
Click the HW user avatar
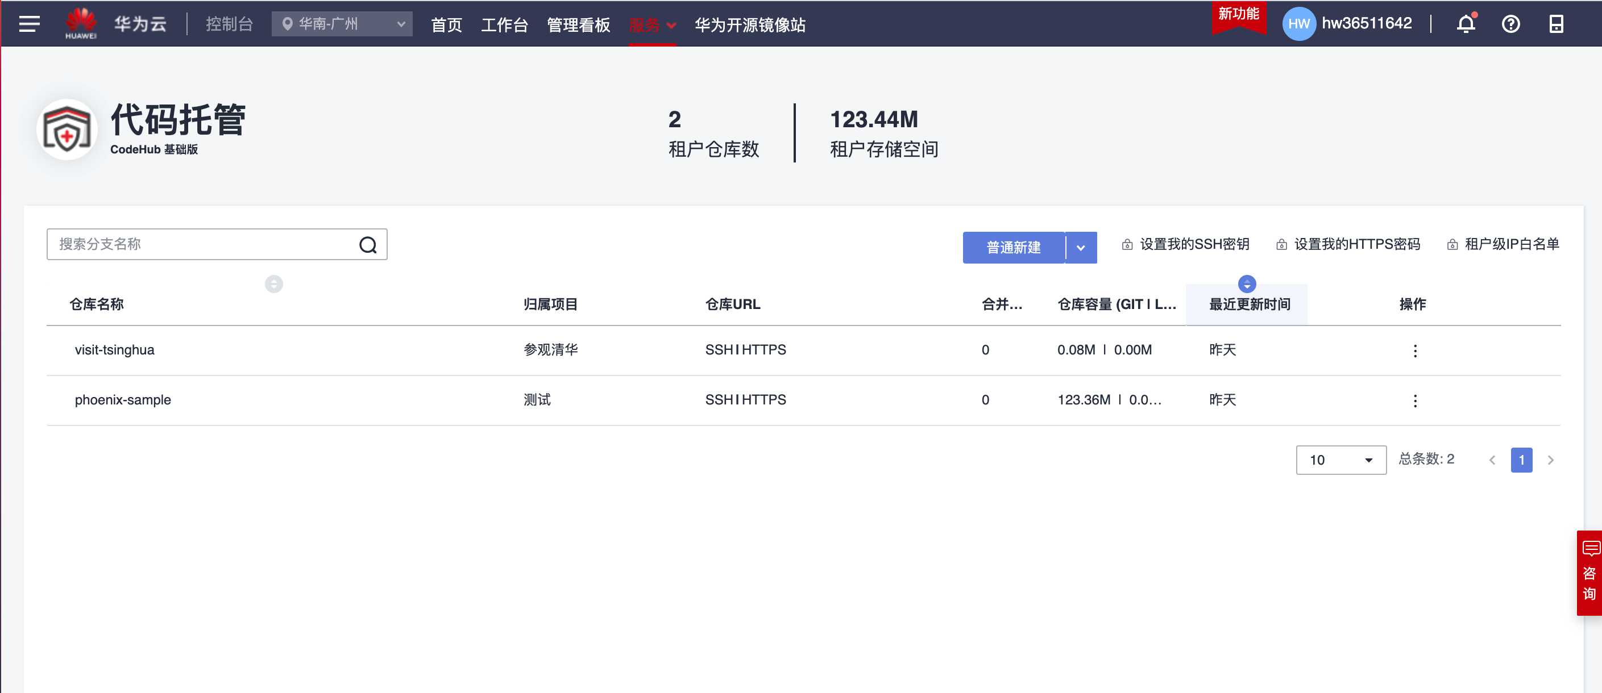pyautogui.click(x=1298, y=24)
